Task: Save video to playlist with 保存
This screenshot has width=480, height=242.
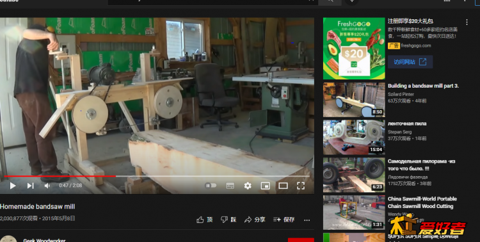Action: click(x=284, y=220)
